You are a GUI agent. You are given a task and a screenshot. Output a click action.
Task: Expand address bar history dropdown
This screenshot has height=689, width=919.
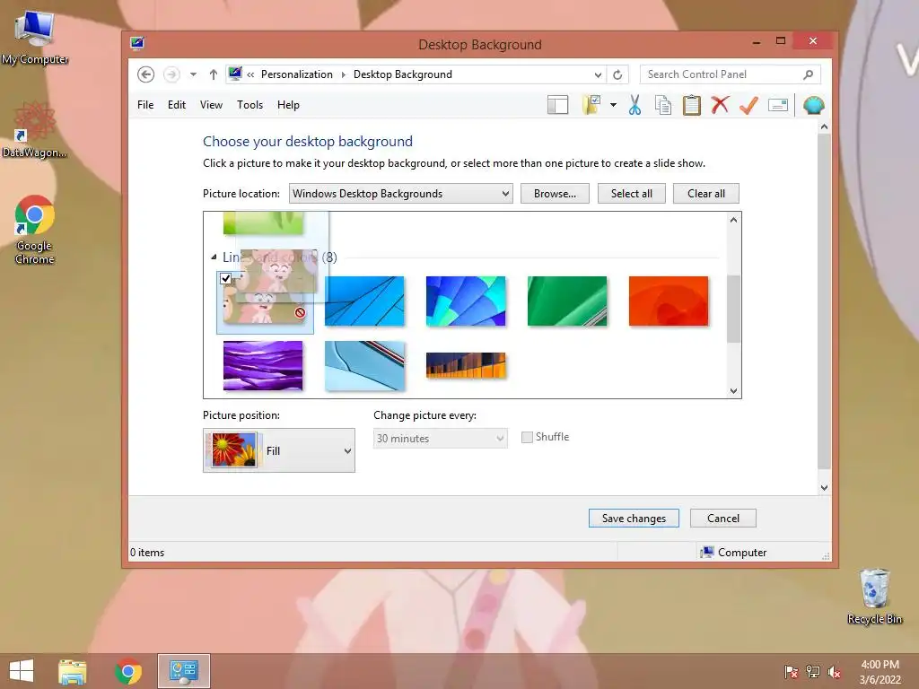point(597,75)
